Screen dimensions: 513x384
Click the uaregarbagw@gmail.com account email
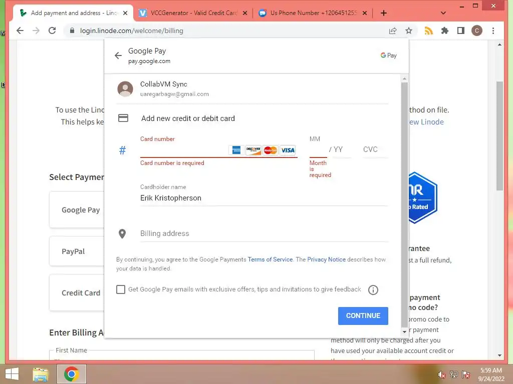click(174, 94)
